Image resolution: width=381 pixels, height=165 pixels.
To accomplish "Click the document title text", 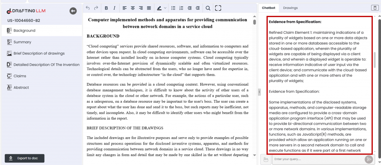I will point(167,23).
